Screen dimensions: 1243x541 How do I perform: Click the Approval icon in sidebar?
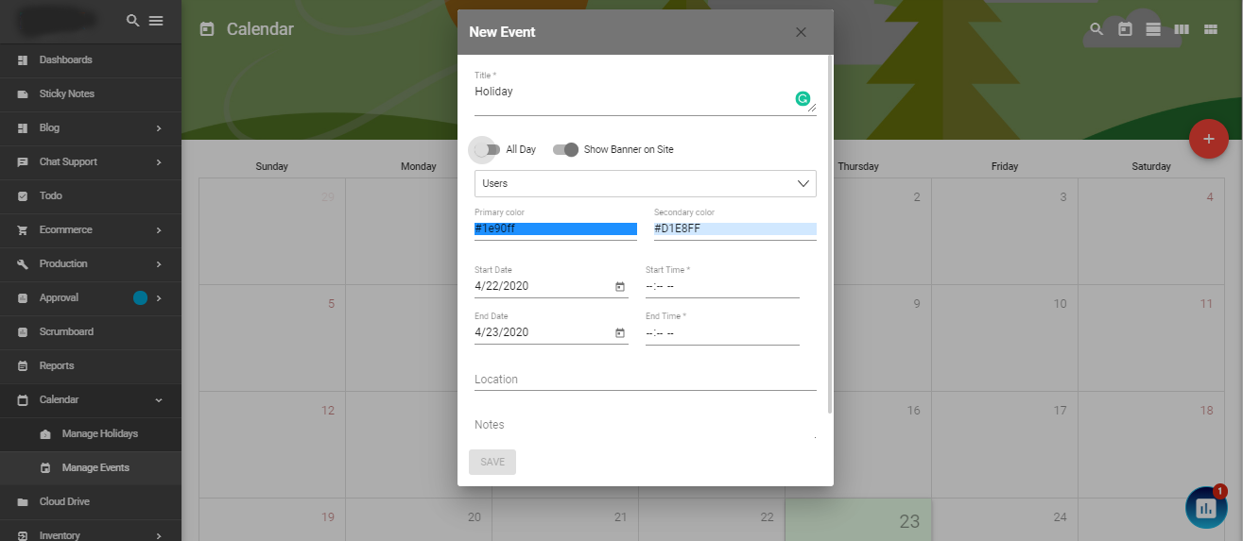click(x=23, y=298)
